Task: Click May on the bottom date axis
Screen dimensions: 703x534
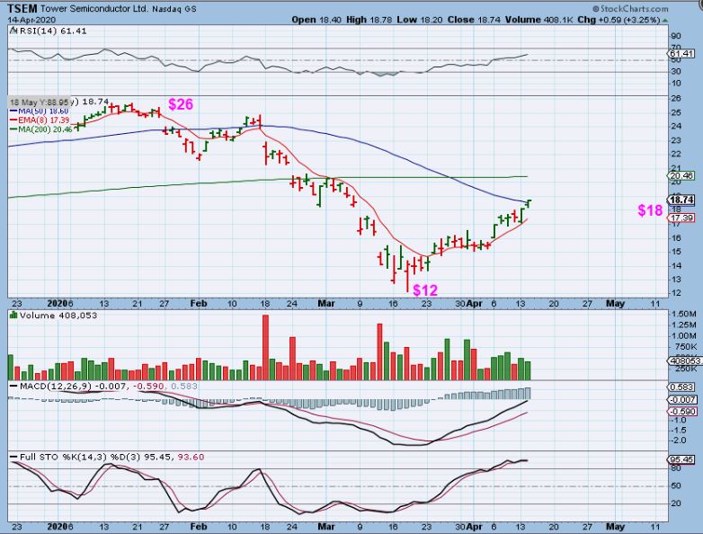Action: click(x=615, y=527)
